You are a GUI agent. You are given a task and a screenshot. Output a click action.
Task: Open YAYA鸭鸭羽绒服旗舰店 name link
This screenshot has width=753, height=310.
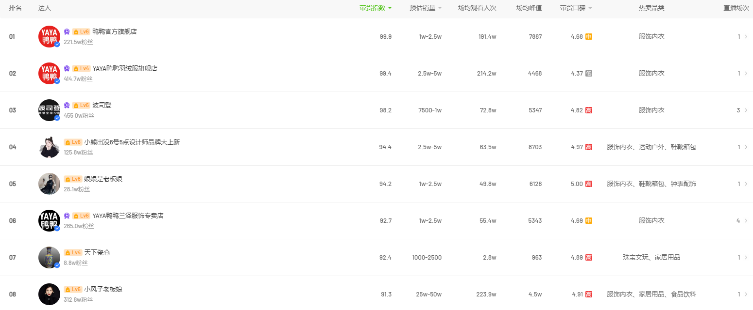click(x=125, y=68)
